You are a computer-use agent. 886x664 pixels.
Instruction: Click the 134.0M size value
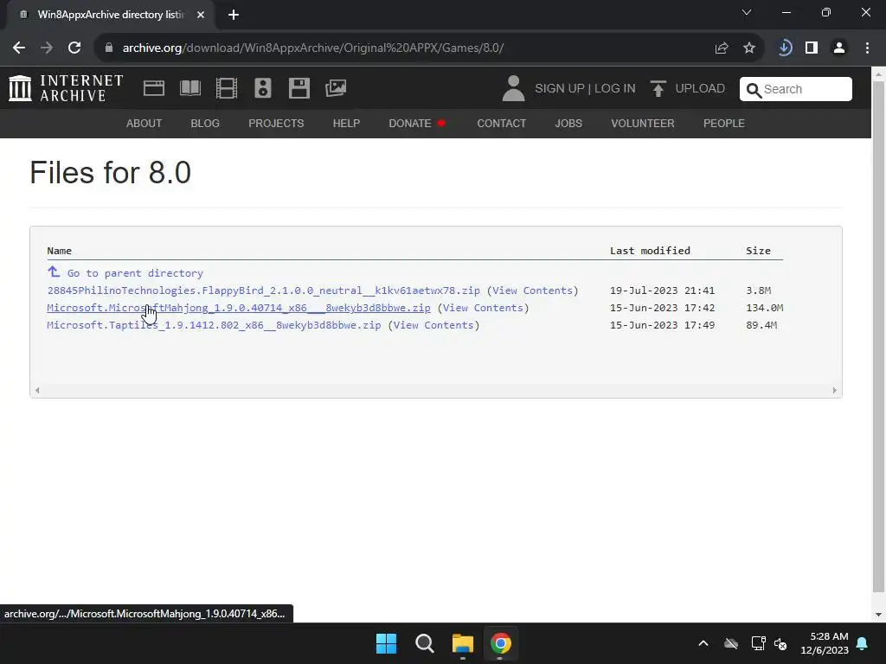(765, 309)
